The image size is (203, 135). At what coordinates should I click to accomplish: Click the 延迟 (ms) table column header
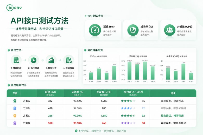(50, 93)
